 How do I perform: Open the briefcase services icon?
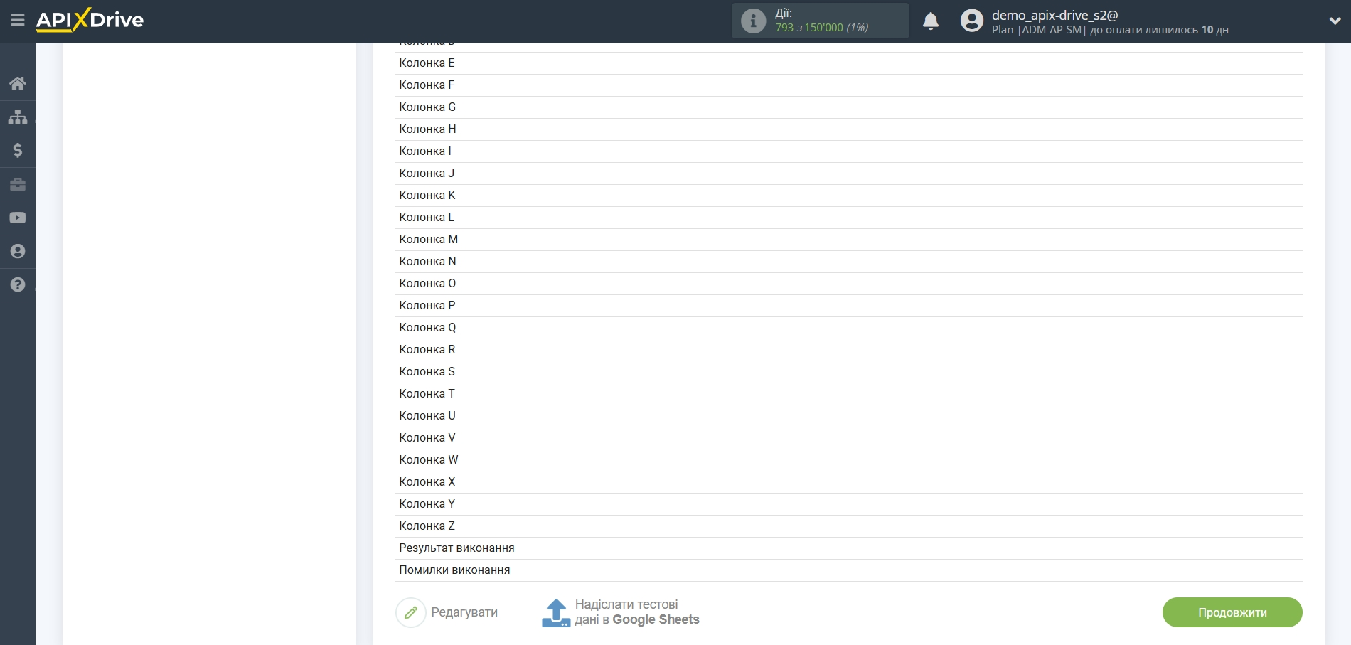point(18,184)
